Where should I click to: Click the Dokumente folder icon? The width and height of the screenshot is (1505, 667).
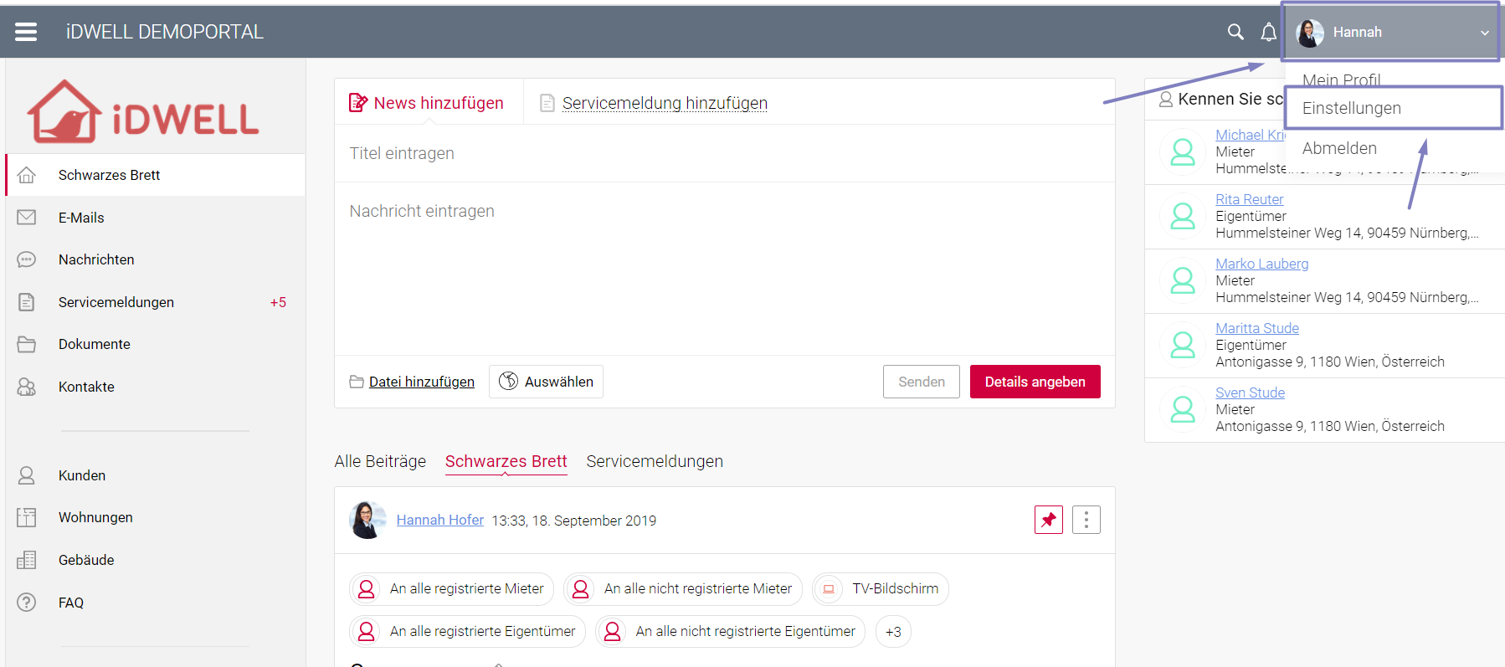click(27, 344)
